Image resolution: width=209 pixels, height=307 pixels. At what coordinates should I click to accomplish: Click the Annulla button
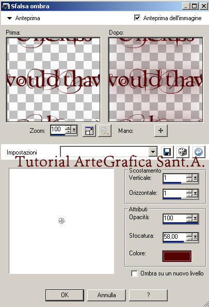click(106, 295)
